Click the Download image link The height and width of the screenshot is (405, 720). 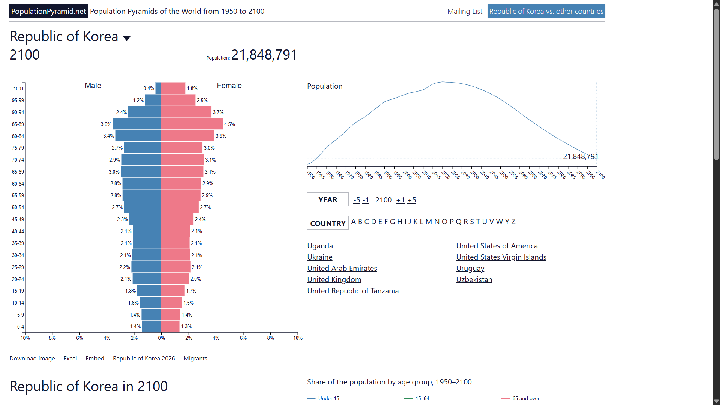point(32,358)
